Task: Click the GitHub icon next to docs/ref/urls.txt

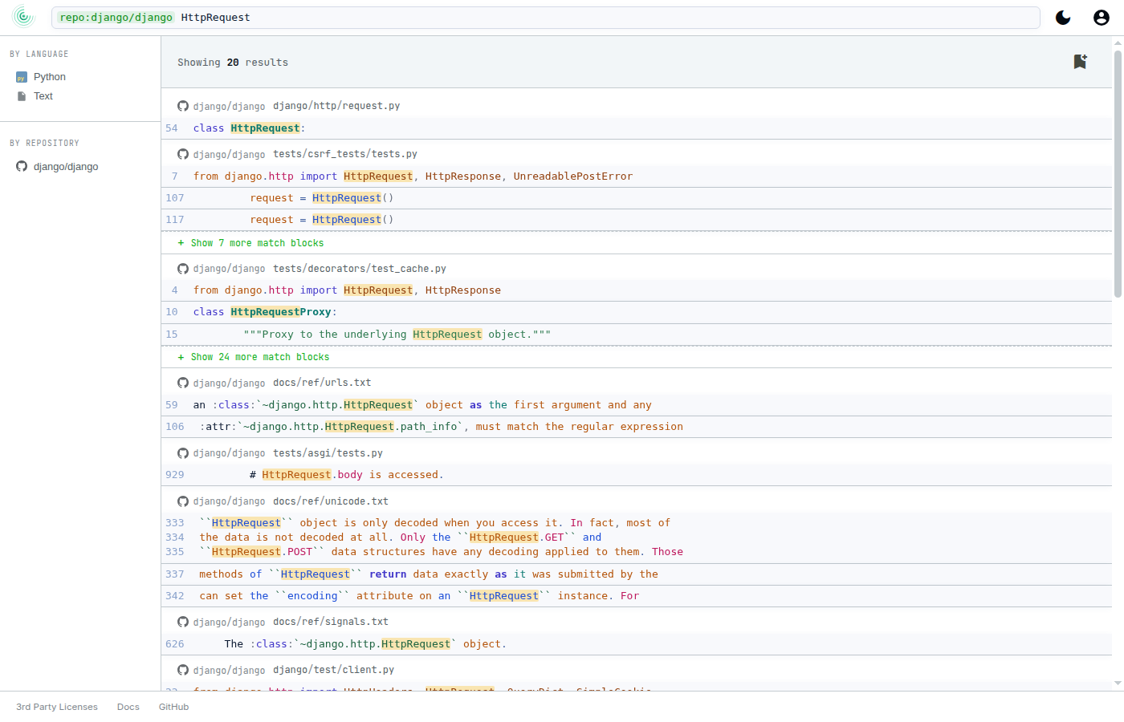Action: click(x=183, y=383)
